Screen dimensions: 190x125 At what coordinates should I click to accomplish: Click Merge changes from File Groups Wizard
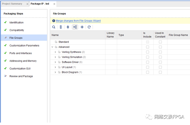78,21
